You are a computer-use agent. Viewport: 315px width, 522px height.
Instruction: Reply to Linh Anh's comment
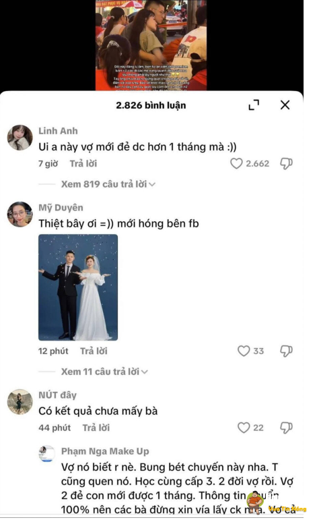pyautogui.click(x=83, y=163)
